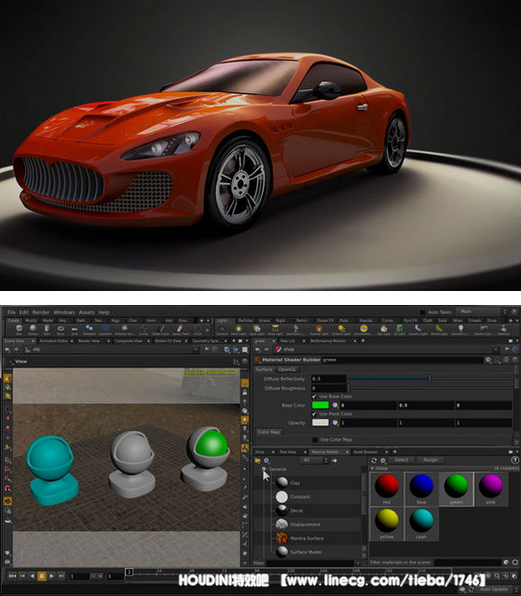Image resolution: width=521 pixels, height=596 pixels.
Task: Select the Box shelf tool
Action: click(19, 329)
